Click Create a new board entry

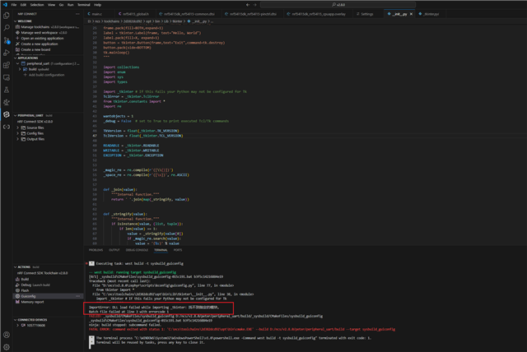tap(35, 49)
